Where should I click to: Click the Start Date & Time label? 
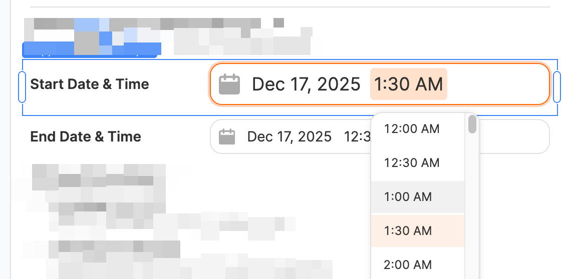coord(90,84)
